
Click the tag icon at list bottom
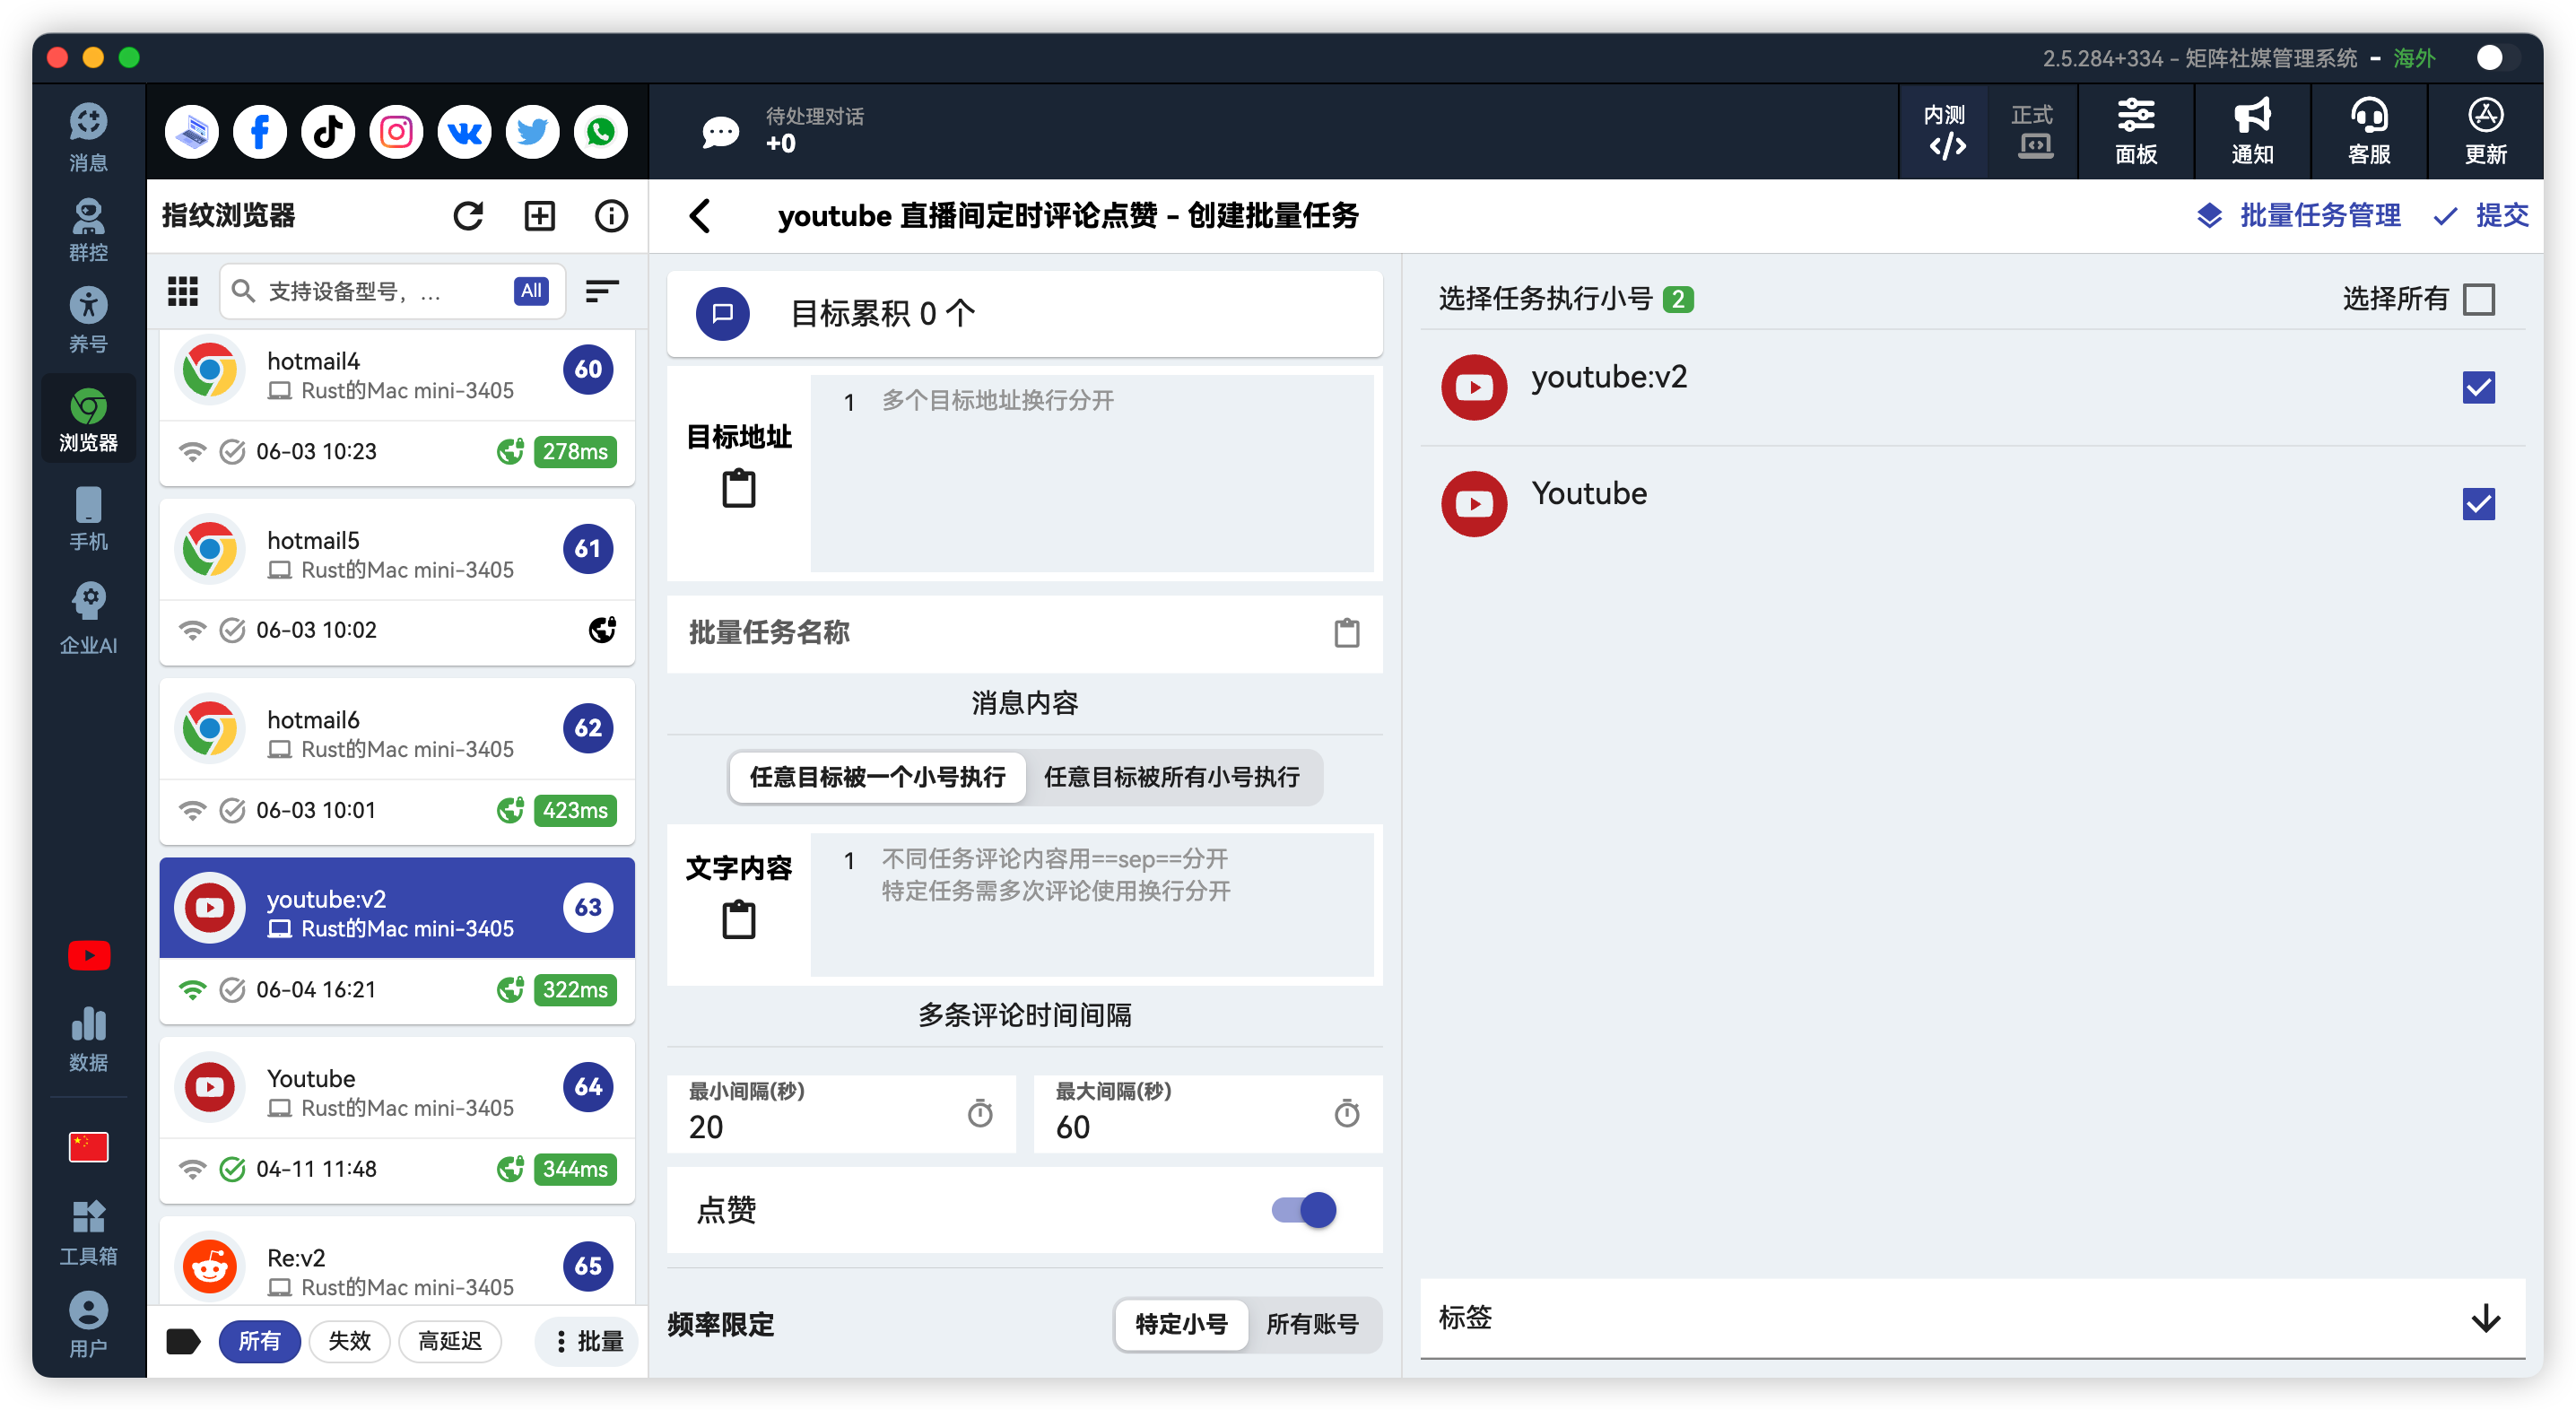tap(183, 1341)
